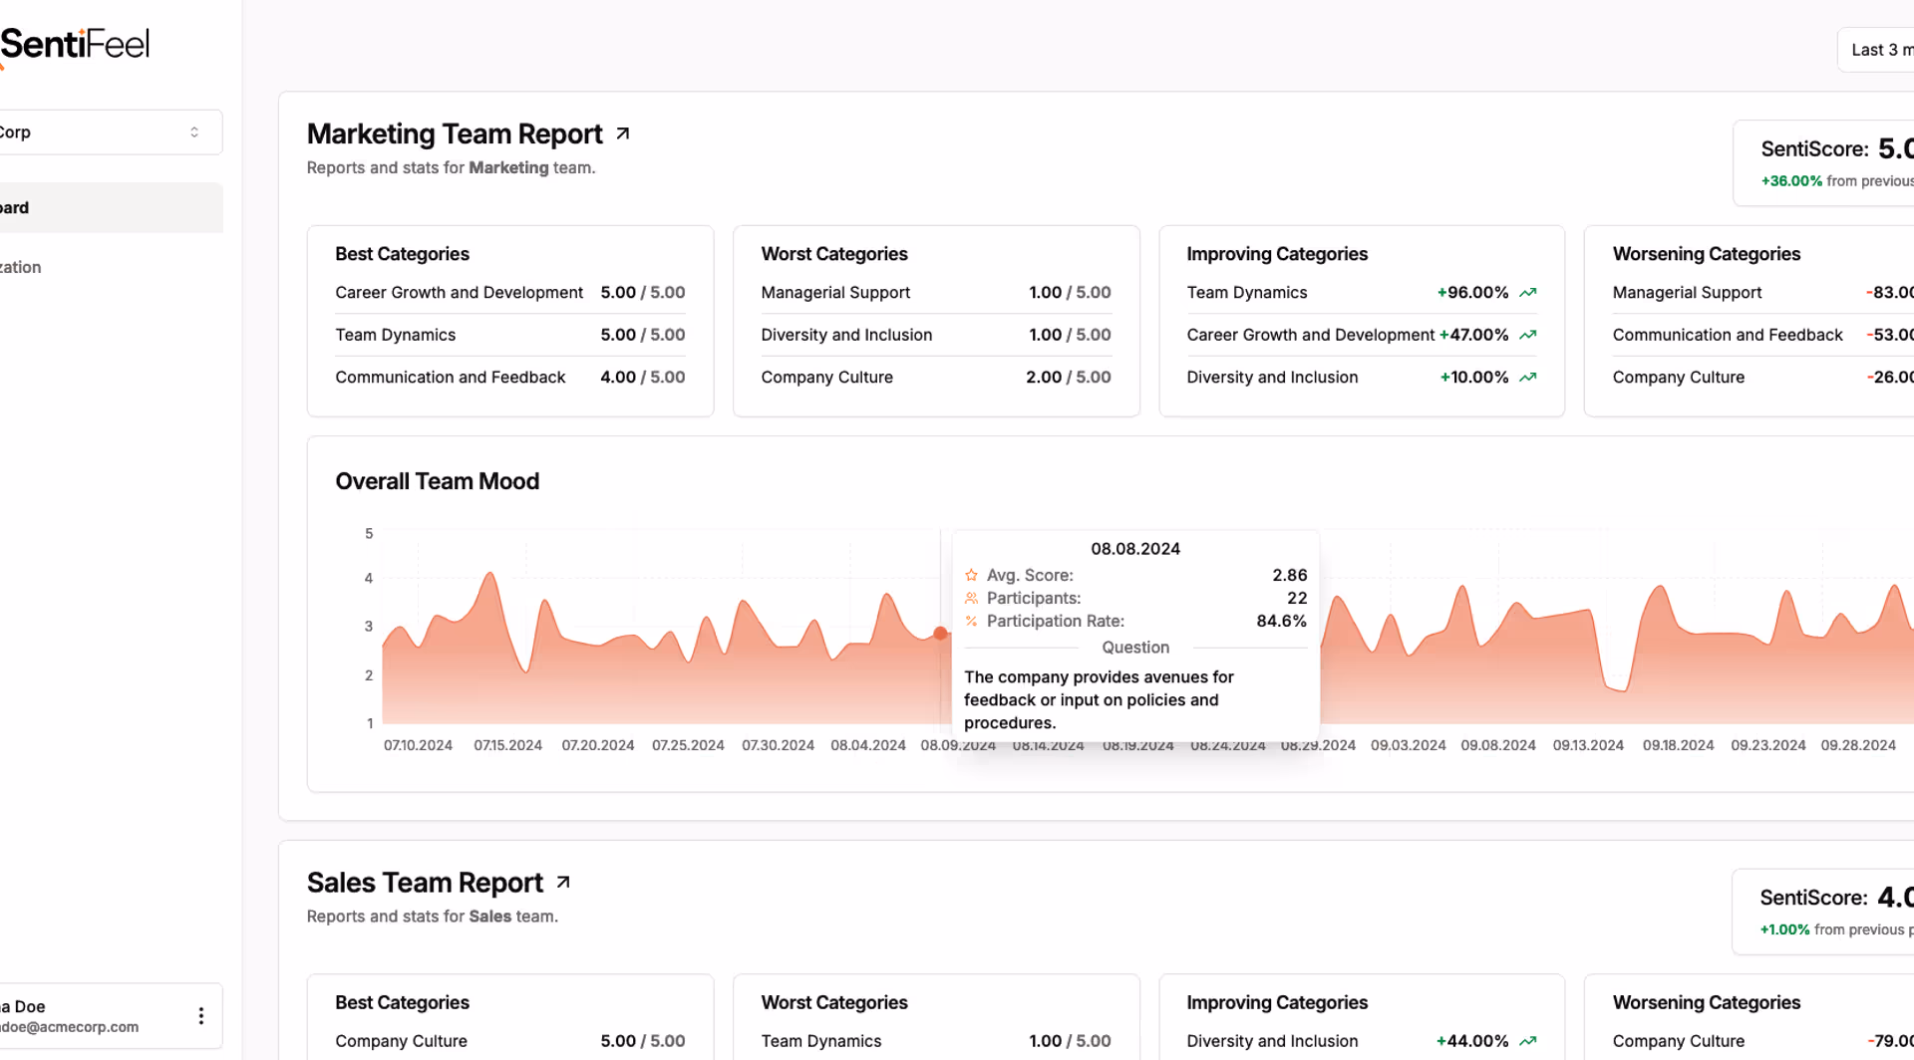Open Sales Team Report external link arrow
Image resolution: width=1914 pixels, height=1060 pixels.
click(x=563, y=883)
